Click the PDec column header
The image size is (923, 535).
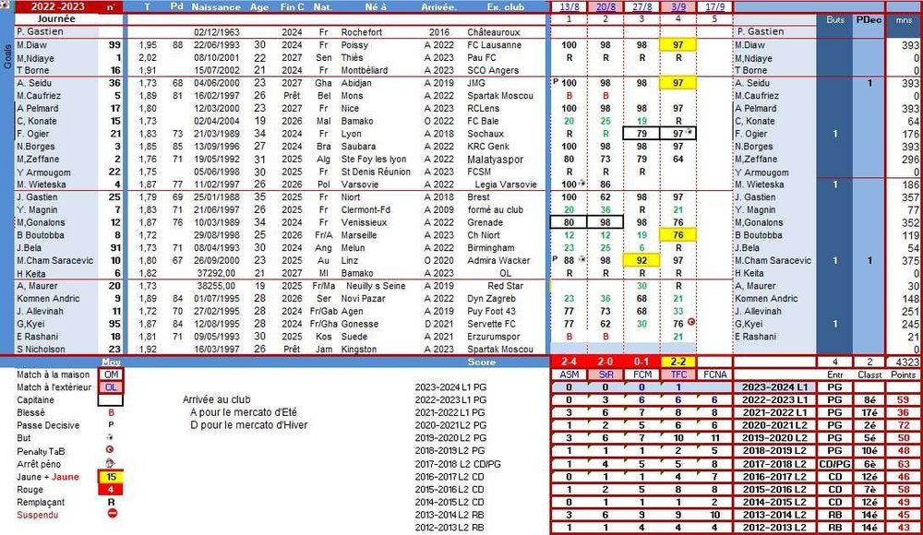point(869,19)
